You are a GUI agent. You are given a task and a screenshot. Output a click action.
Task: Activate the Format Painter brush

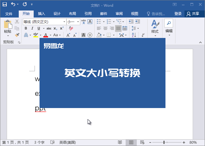click(x=17, y=35)
